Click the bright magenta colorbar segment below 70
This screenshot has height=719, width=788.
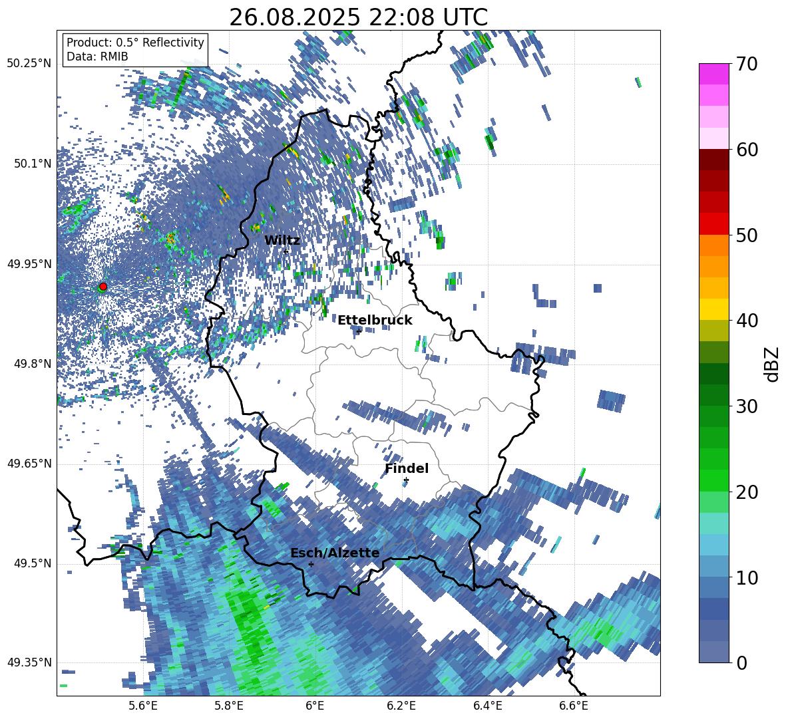click(x=714, y=74)
